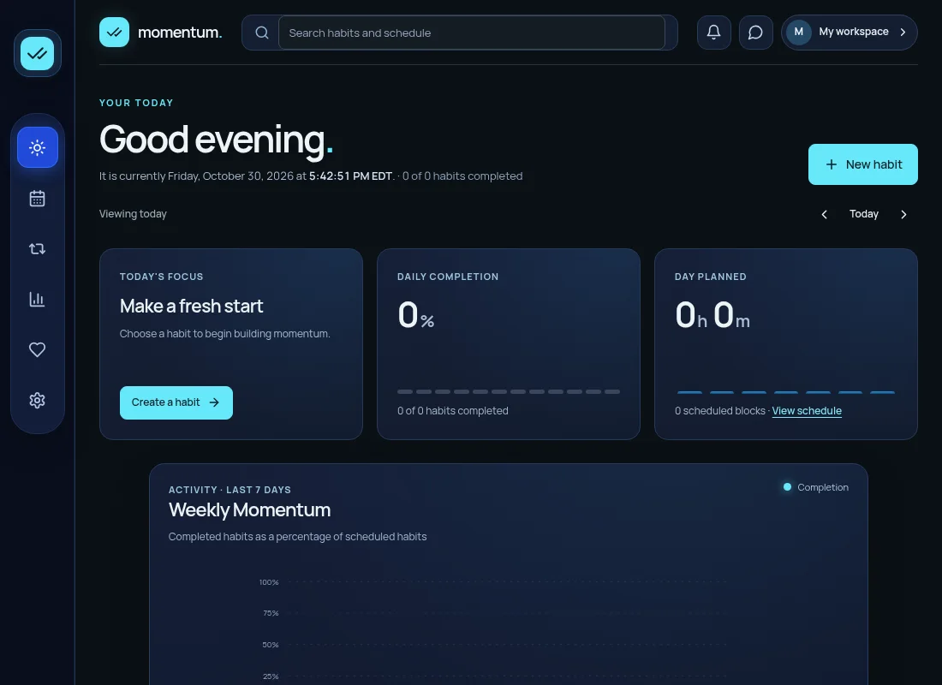Expand the My workspace menu

[x=849, y=33]
